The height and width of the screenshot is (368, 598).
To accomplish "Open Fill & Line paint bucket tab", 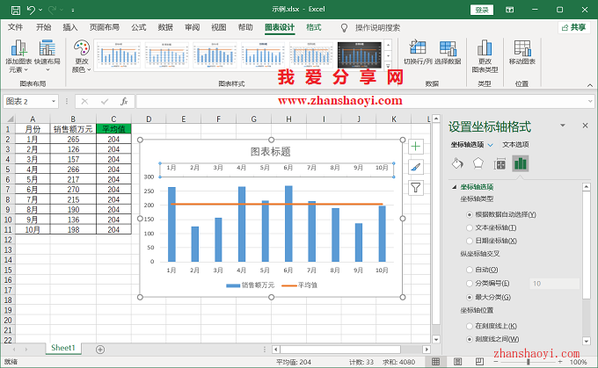I will (x=457, y=163).
